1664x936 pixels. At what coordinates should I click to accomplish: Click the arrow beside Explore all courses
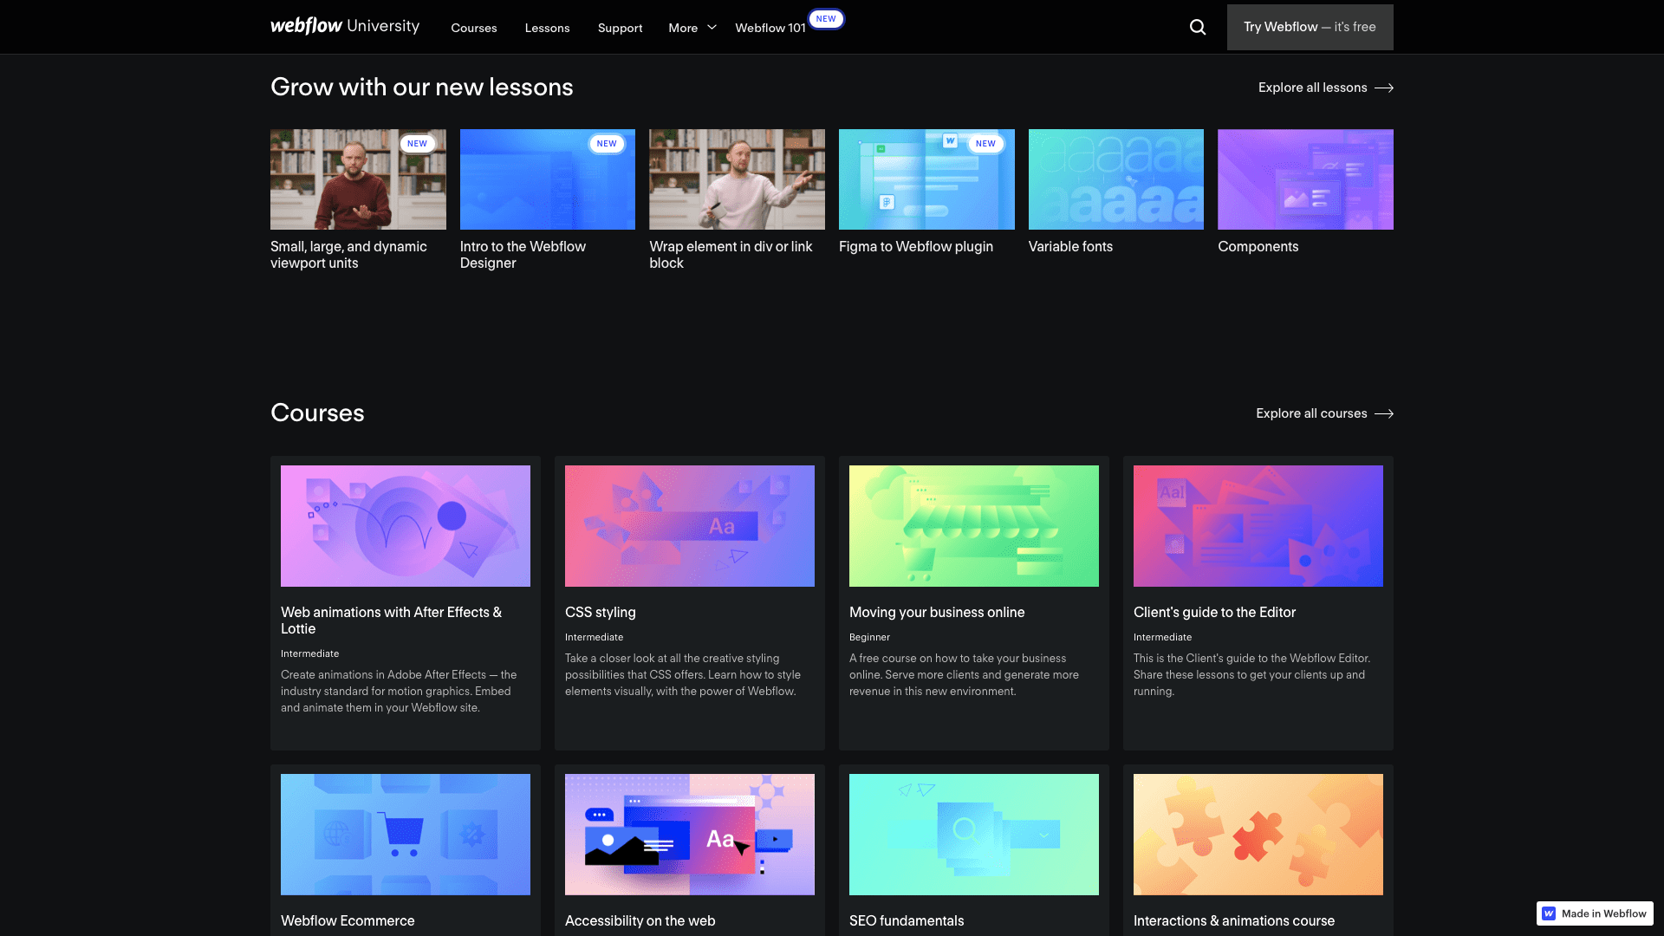(1384, 413)
